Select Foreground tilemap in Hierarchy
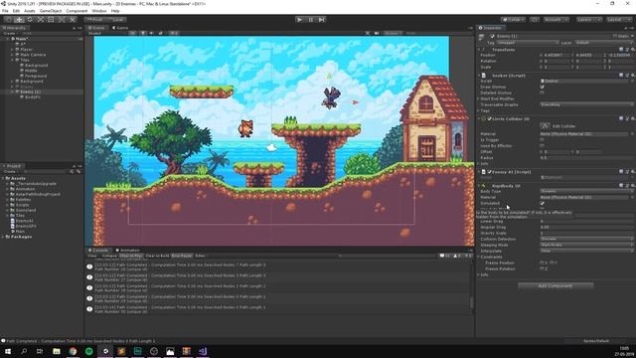 coord(36,76)
